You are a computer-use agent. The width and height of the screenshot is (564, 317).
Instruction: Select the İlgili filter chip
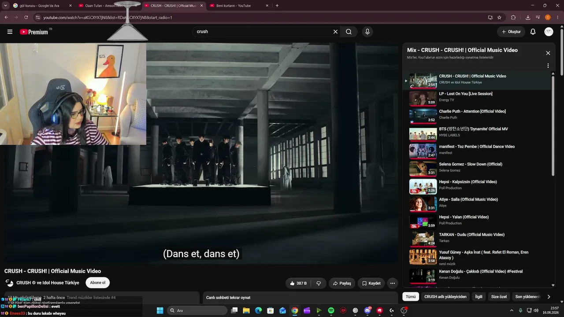[479, 297]
